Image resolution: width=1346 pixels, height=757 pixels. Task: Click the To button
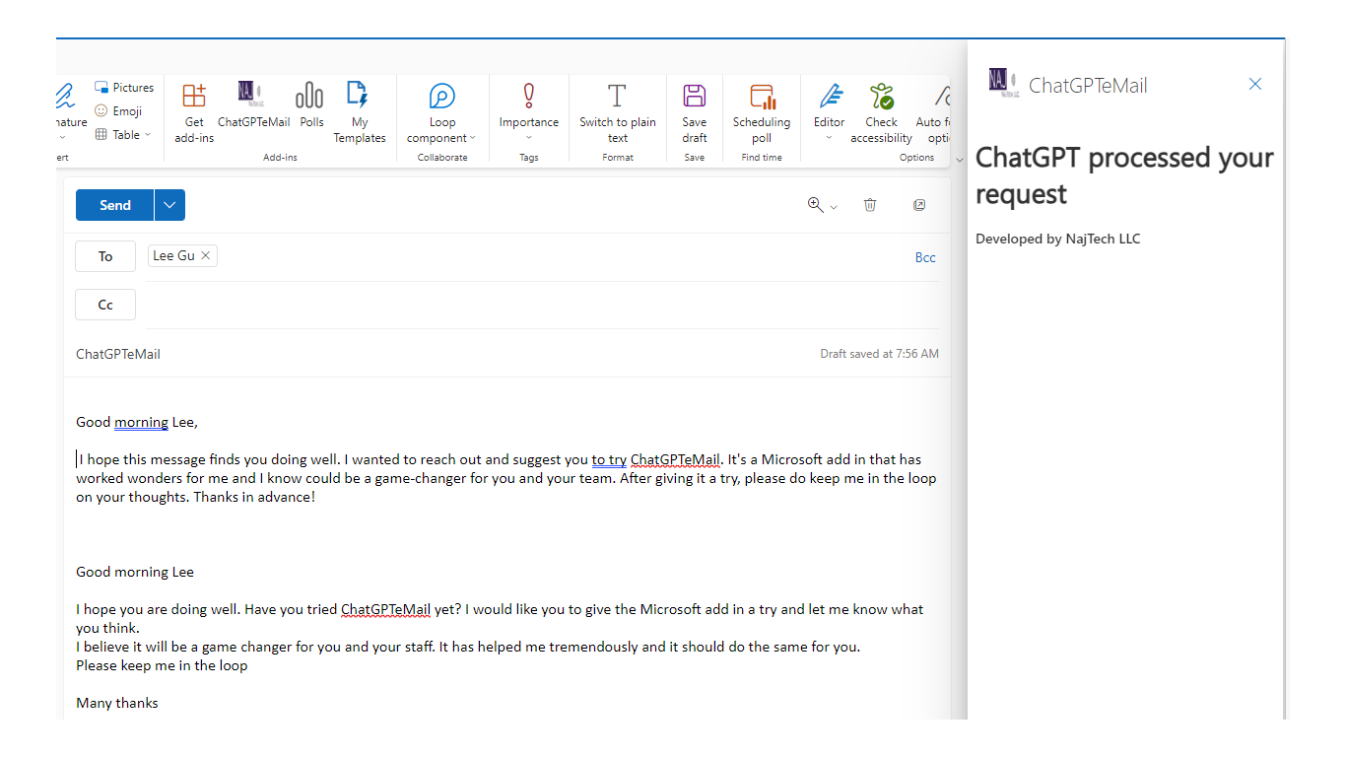(x=105, y=256)
